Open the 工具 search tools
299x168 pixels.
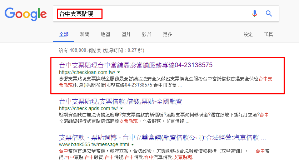click(268, 34)
